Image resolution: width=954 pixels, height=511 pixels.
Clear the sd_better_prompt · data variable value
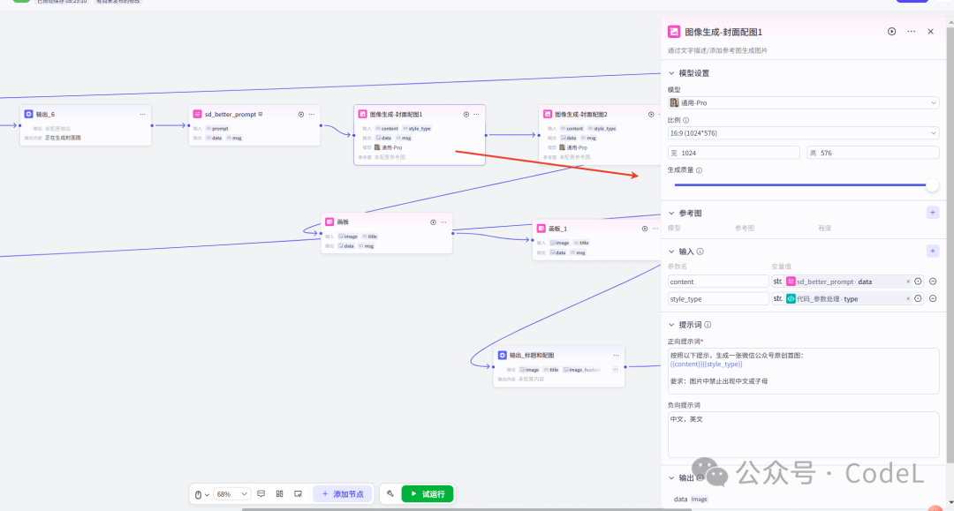coord(908,282)
